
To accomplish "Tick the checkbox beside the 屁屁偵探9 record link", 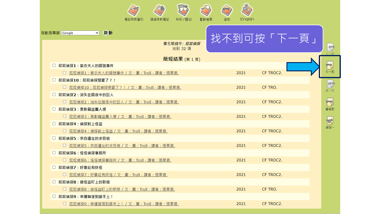I will 64,204.
